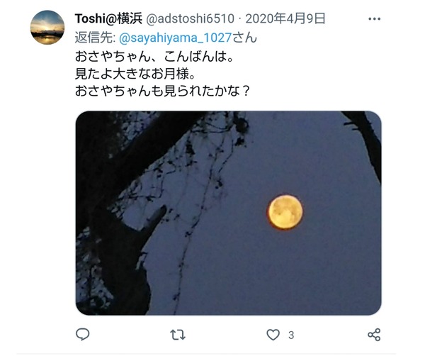Screen dimensions: 425x356
Task: Visit the @adstoshi6510 handle
Action: point(191,18)
